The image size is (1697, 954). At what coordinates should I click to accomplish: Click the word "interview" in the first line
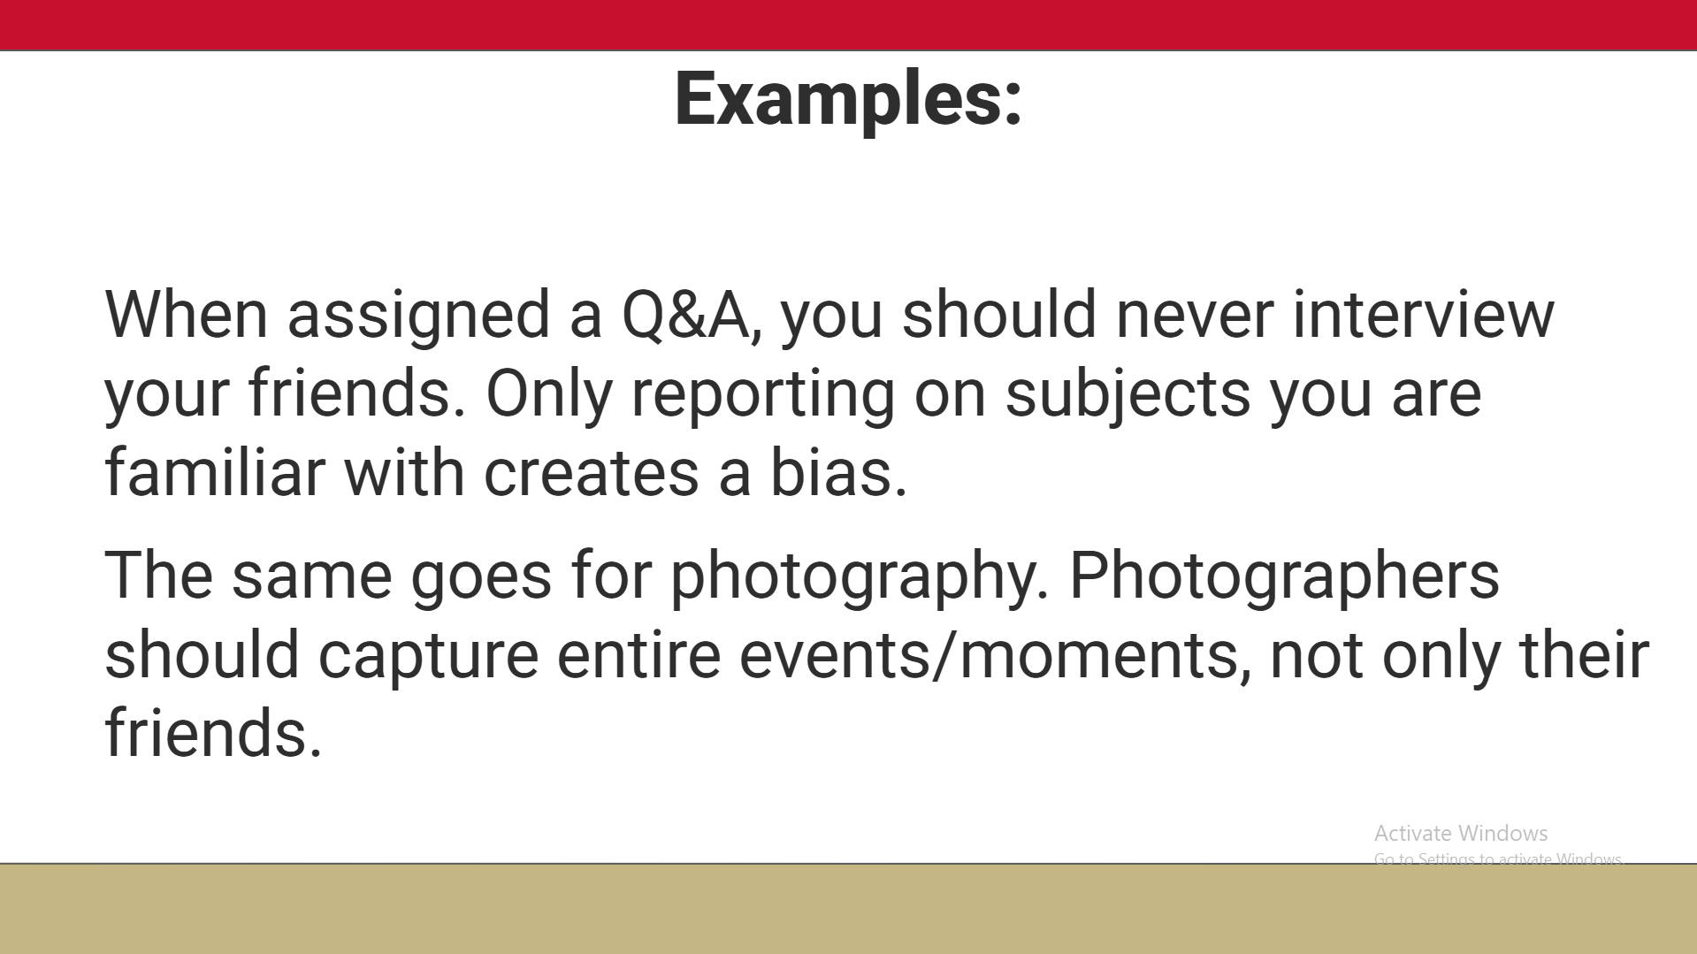[1422, 315]
